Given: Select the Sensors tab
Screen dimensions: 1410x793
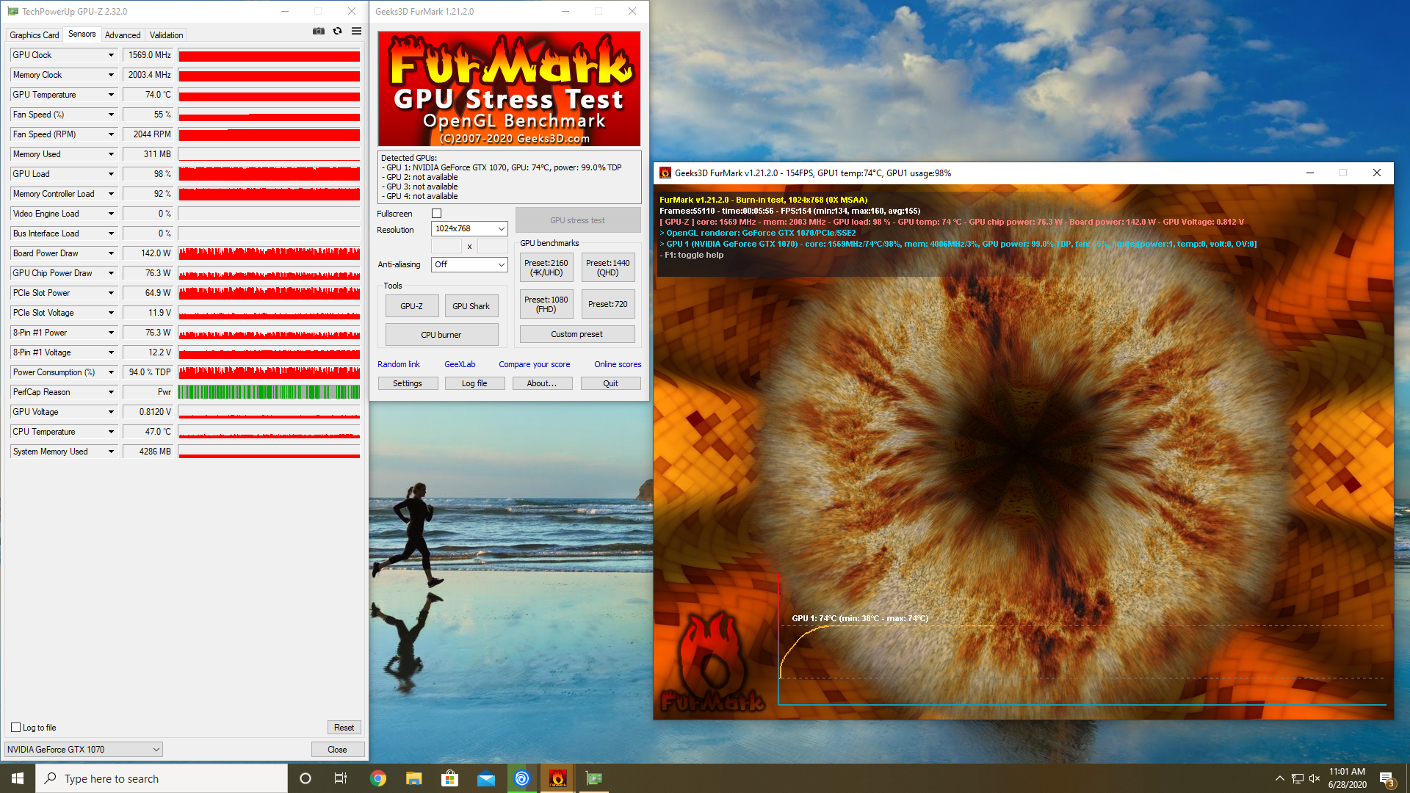Looking at the screenshot, I should click(82, 34).
